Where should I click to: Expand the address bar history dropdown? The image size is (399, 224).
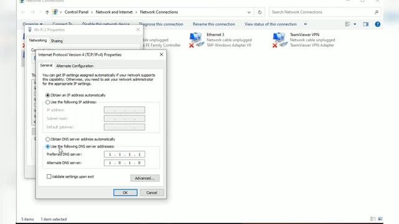(x=249, y=12)
